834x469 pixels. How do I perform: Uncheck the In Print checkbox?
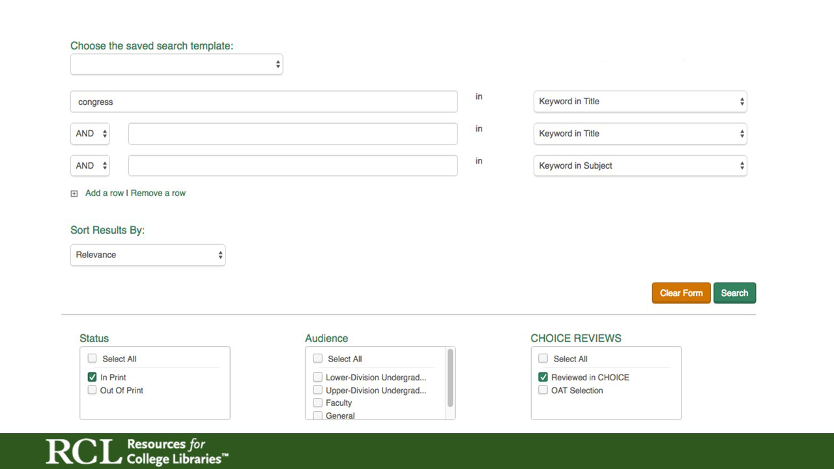(92, 377)
